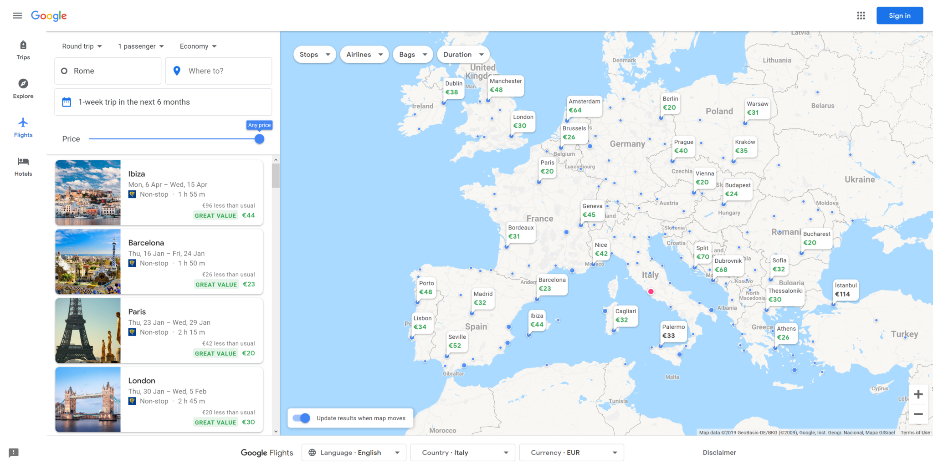Select the Istanbul €114 map label
Image resolution: width=933 pixels, height=469 pixels.
[846, 290]
